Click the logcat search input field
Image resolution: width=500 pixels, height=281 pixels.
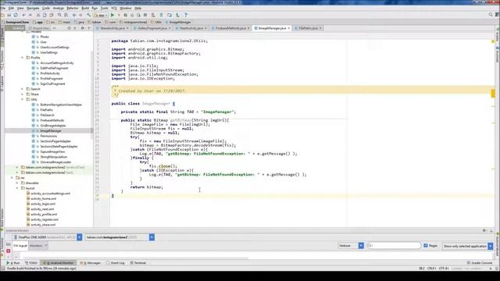395,246
